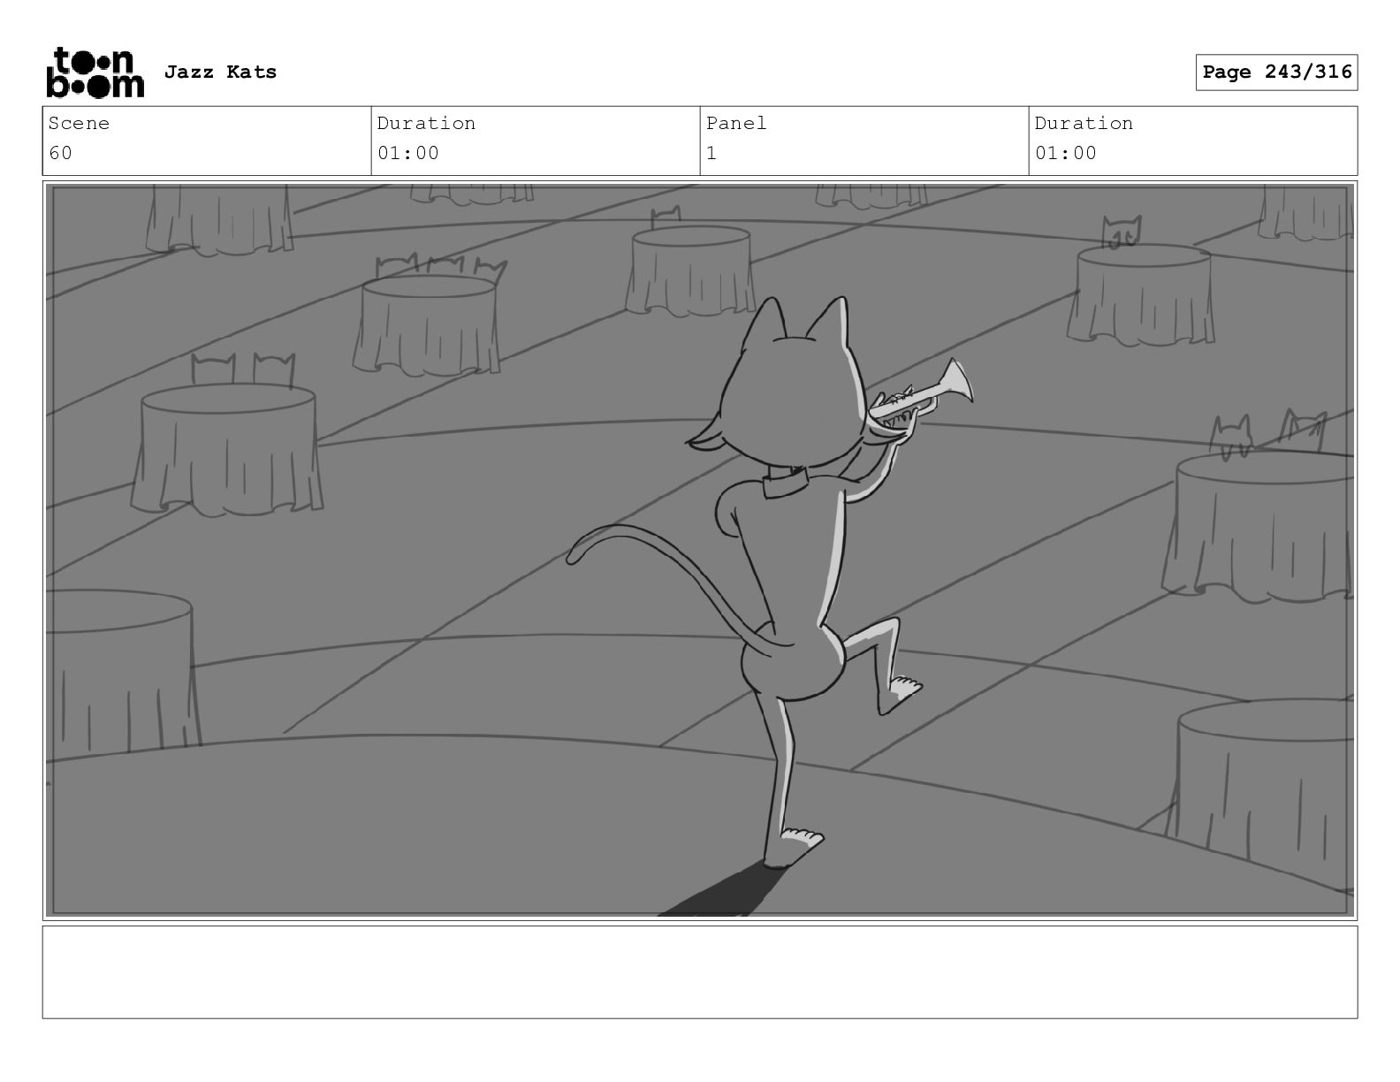Click the storyboard panel of the cat playing trumpet
The height and width of the screenshot is (1082, 1400).
(x=700, y=551)
